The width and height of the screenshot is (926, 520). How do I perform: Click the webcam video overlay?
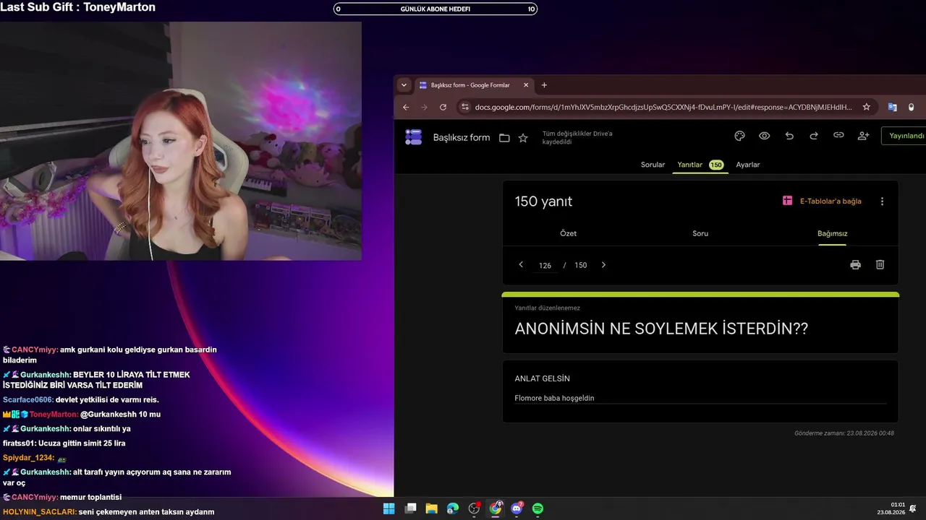coord(181,141)
